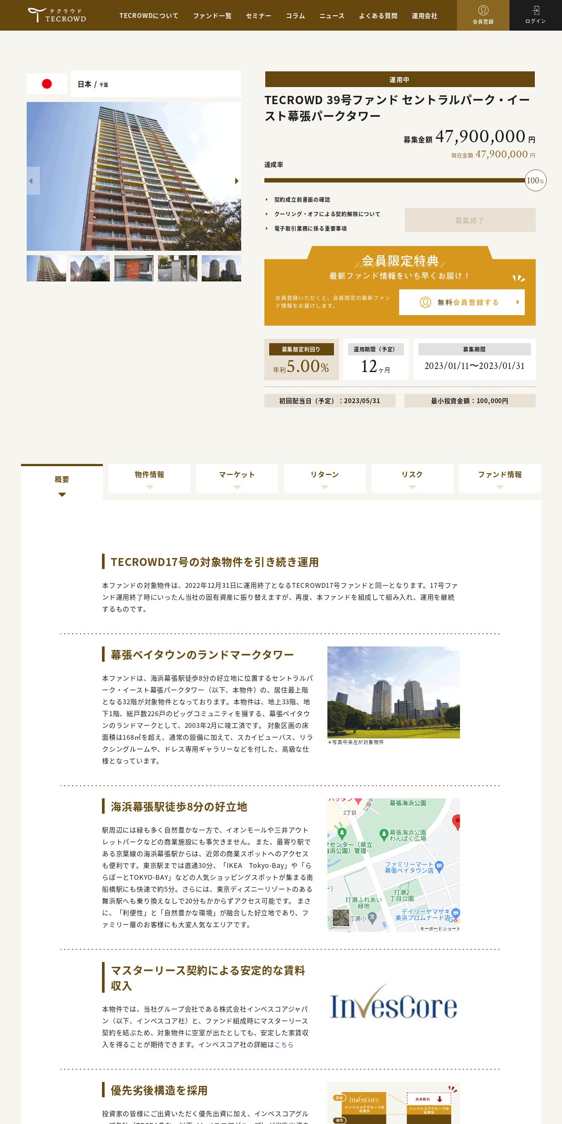This screenshot has height=1124, width=562.
Task: Click the 2023/01/11〜2023/01/31 recruitment period
Action: coord(474,366)
